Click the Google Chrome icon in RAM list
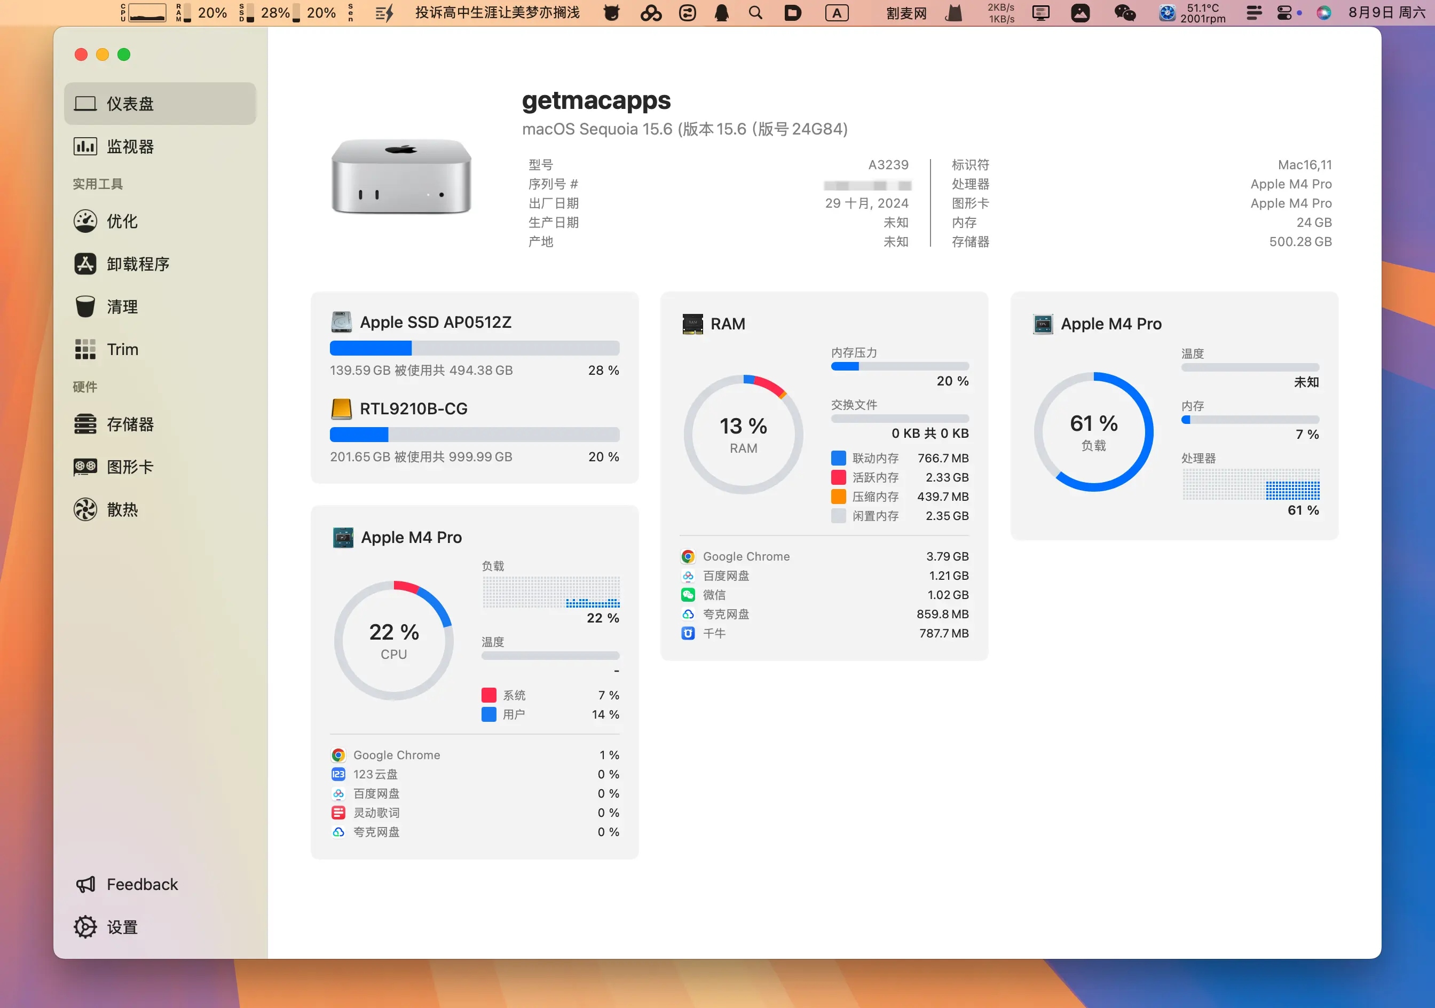The image size is (1435, 1008). [x=688, y=557]
